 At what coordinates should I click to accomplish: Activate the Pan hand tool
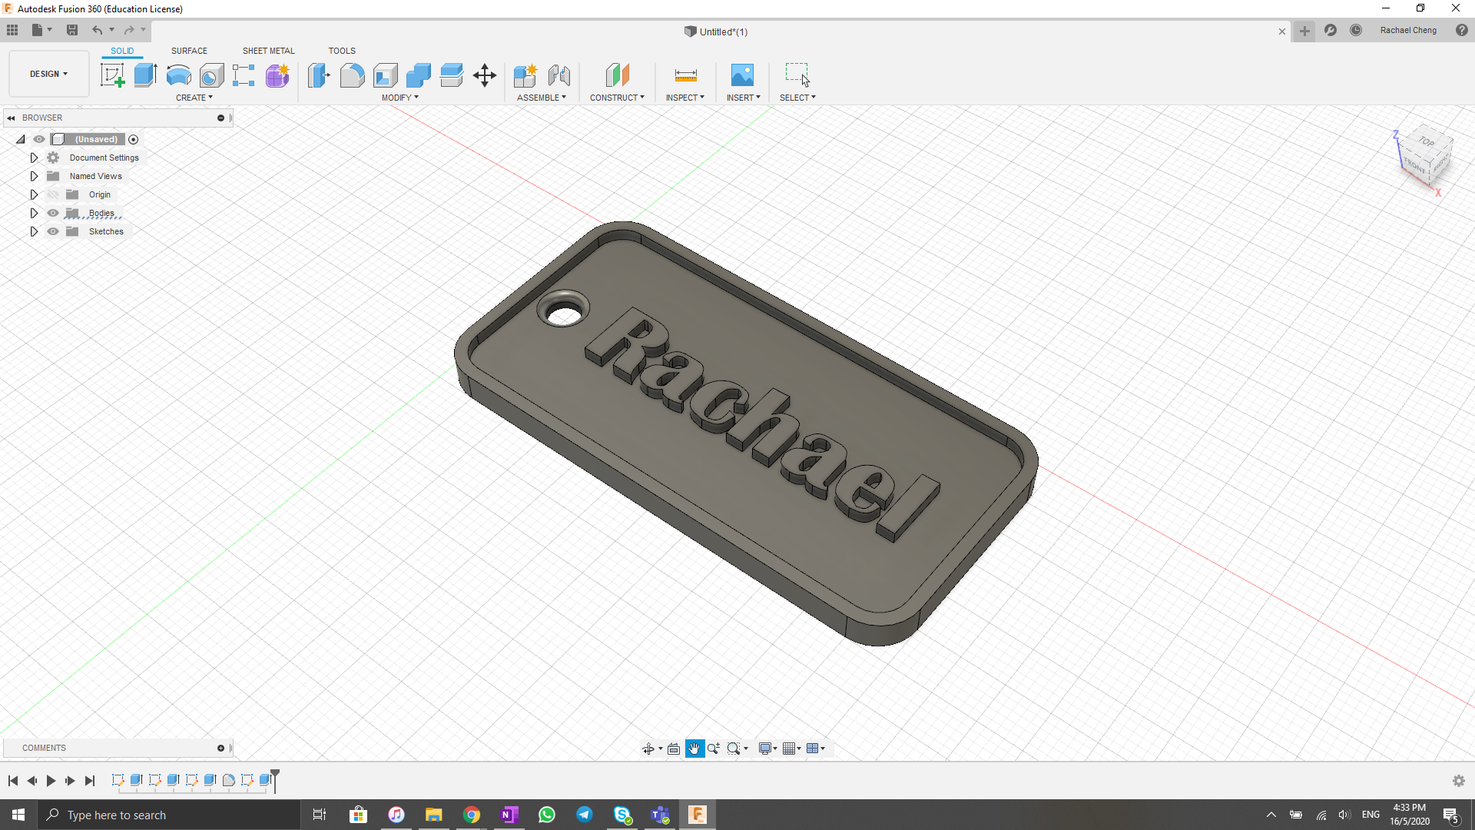click(694, 749)
